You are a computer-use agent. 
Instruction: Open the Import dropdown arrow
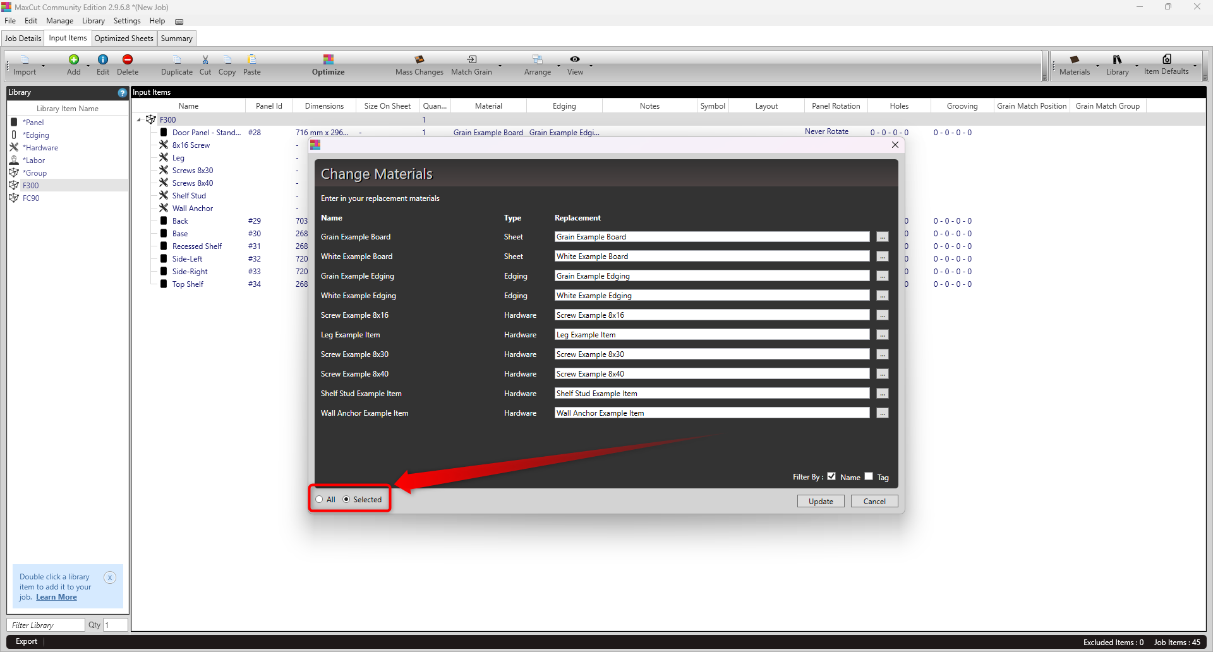pyautogui.click(x=43, y=66)
